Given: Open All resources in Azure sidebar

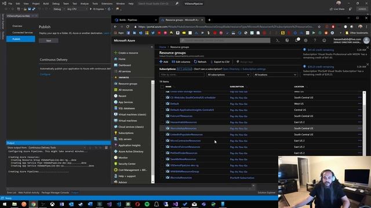Looking at the screenshot, I should point(123,90).
